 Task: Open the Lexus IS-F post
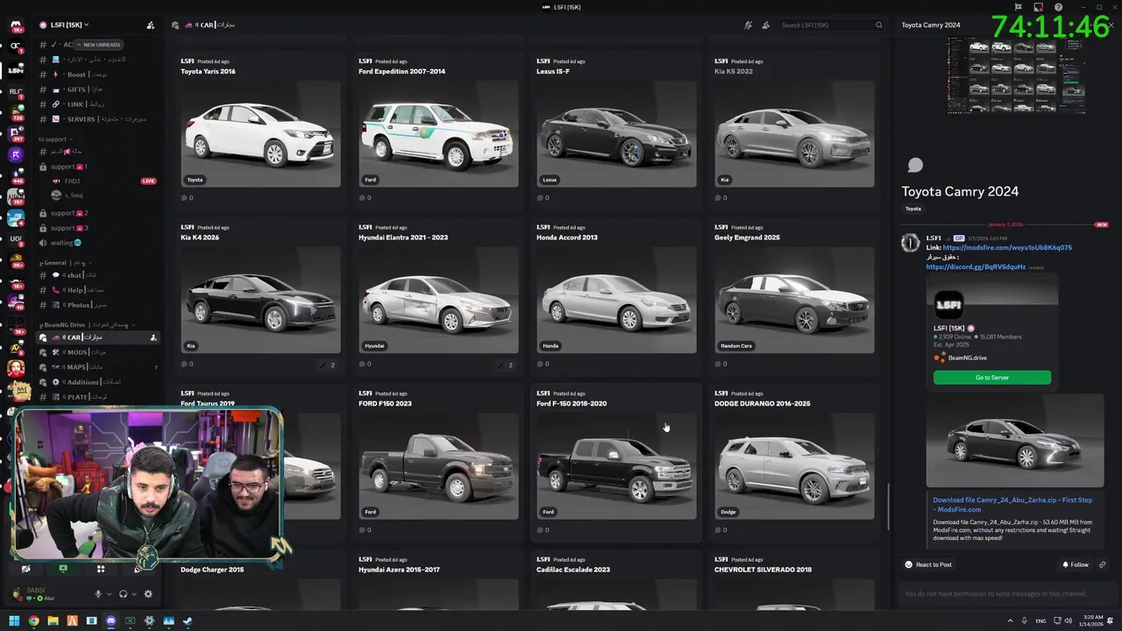[616, 129]
